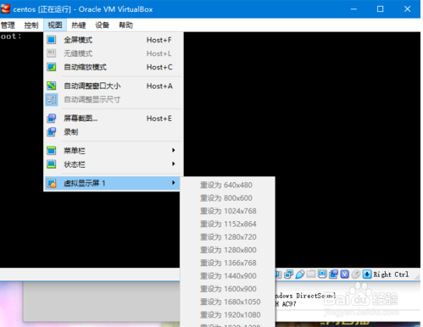Open the 控制 menu
The width and height of the screenshot is (423, 327).
(31, 25)
